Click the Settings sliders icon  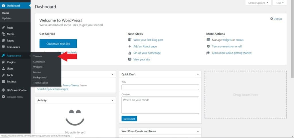point(3,82)
